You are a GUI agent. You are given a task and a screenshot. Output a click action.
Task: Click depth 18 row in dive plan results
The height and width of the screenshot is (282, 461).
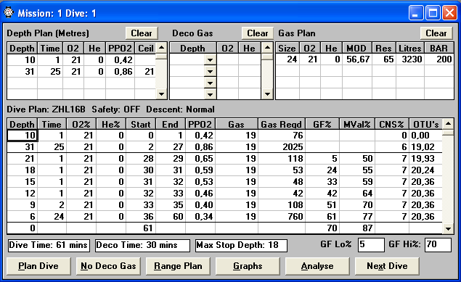[224, 170]
